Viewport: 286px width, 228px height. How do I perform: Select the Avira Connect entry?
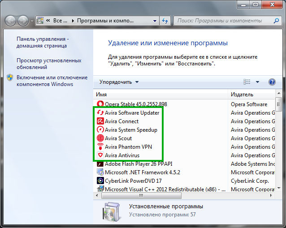pyautogui.click(x=121, y=121)
